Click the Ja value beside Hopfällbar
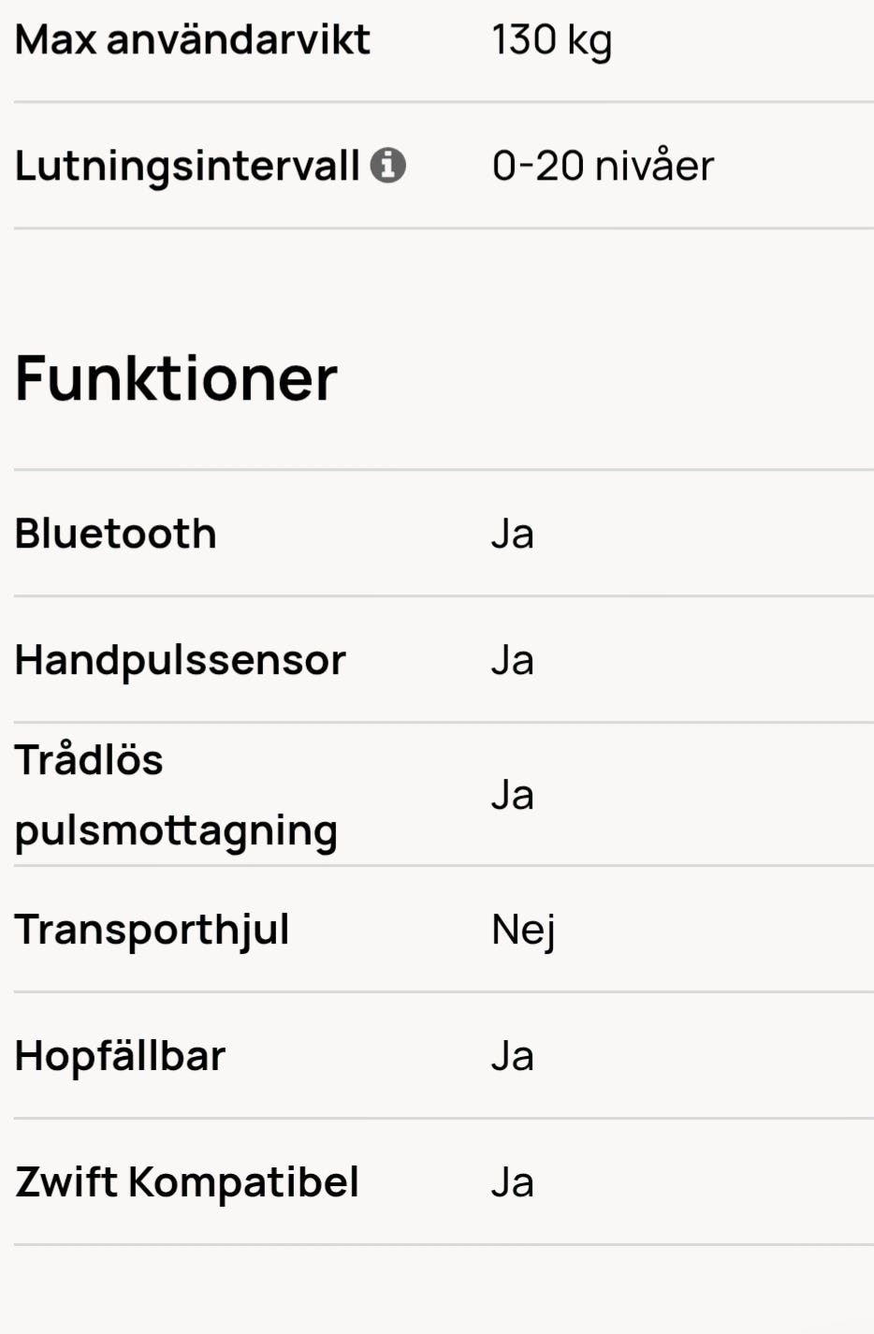 [x=513, y=1056]
